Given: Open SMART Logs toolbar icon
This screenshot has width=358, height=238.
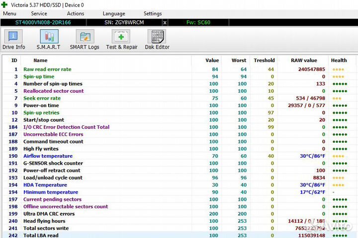Looking at the screenshot, I should [x=85, y=40].
